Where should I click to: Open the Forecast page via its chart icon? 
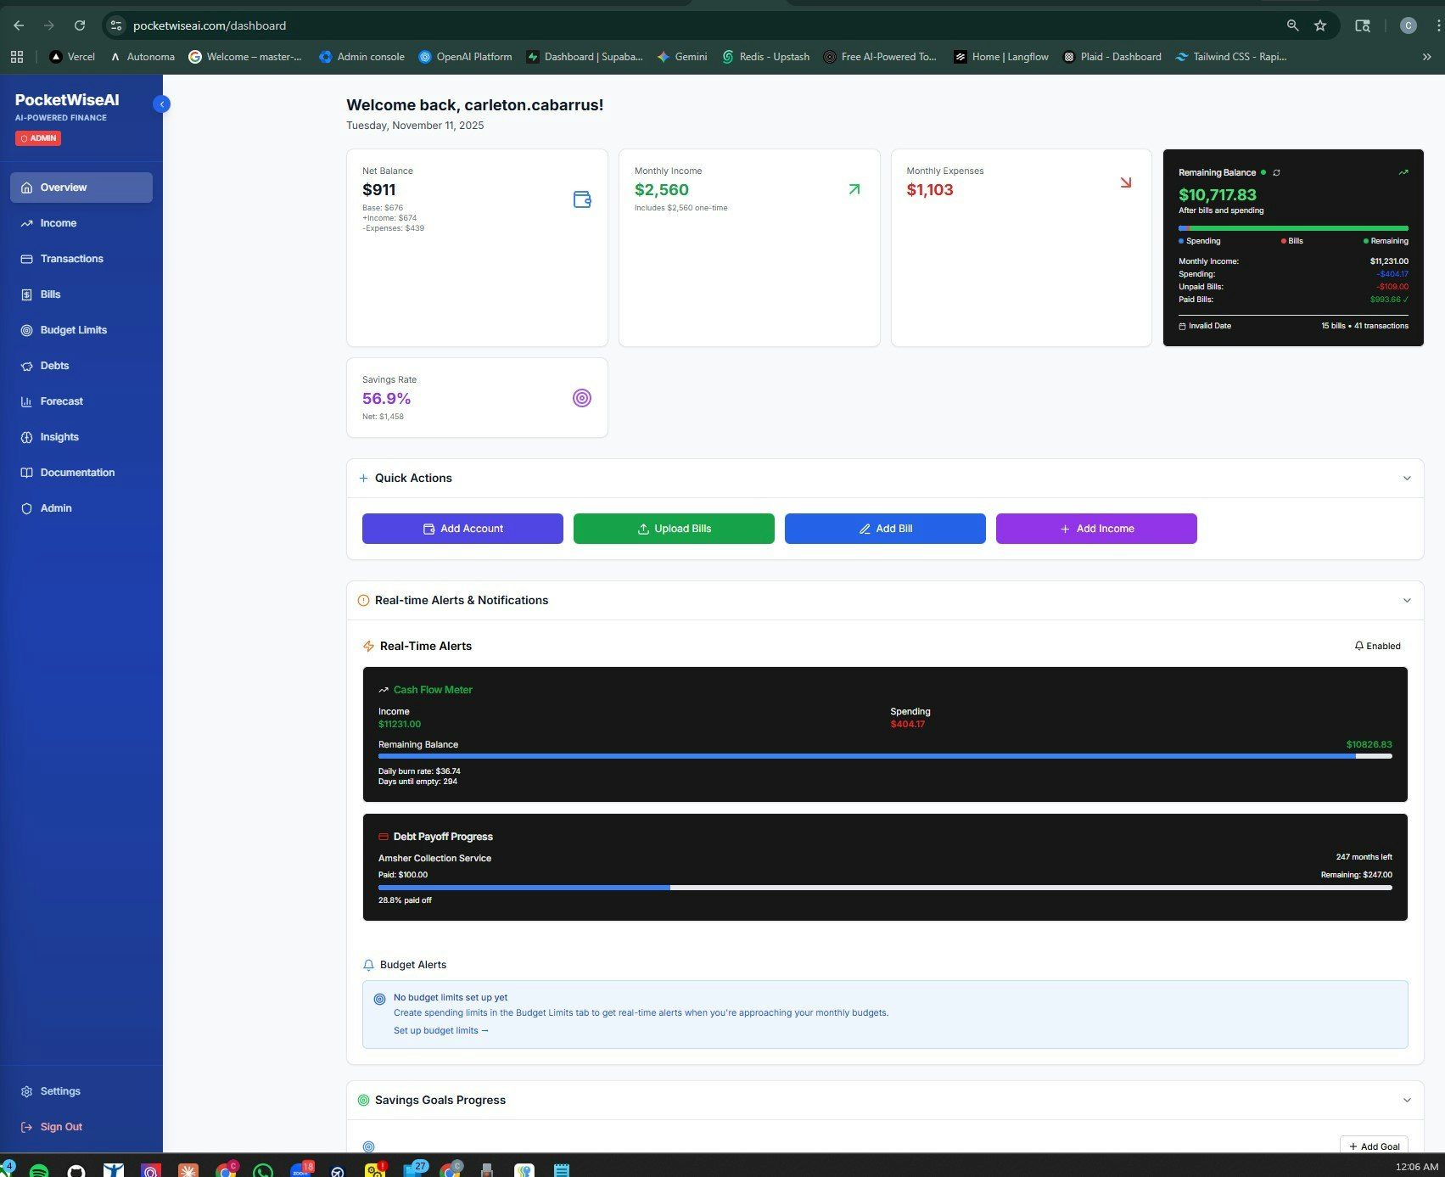tap(26, 401)
